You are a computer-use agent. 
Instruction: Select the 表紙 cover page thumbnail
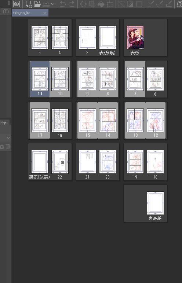pos(135,37)
